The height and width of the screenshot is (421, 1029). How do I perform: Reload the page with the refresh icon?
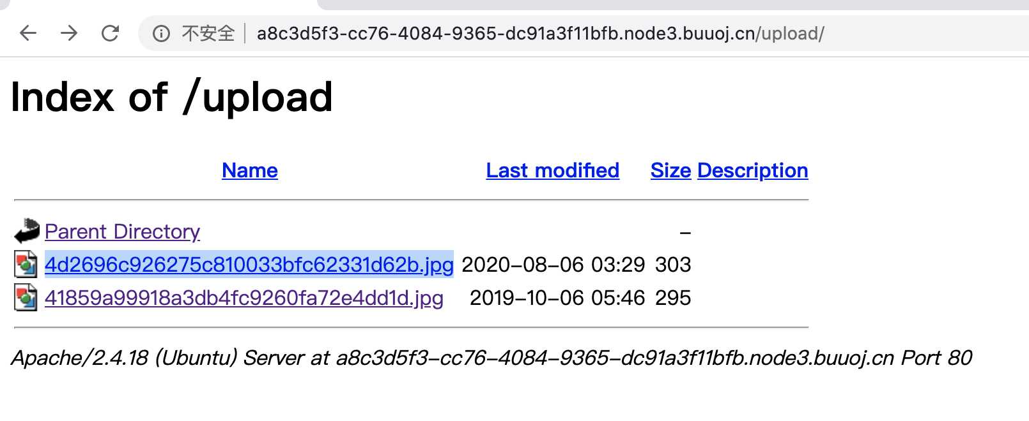pos(111,33)
